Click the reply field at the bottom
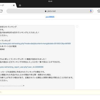Image resolution: width=100 pixels, height=100 pixels. [x=50, y=92]
